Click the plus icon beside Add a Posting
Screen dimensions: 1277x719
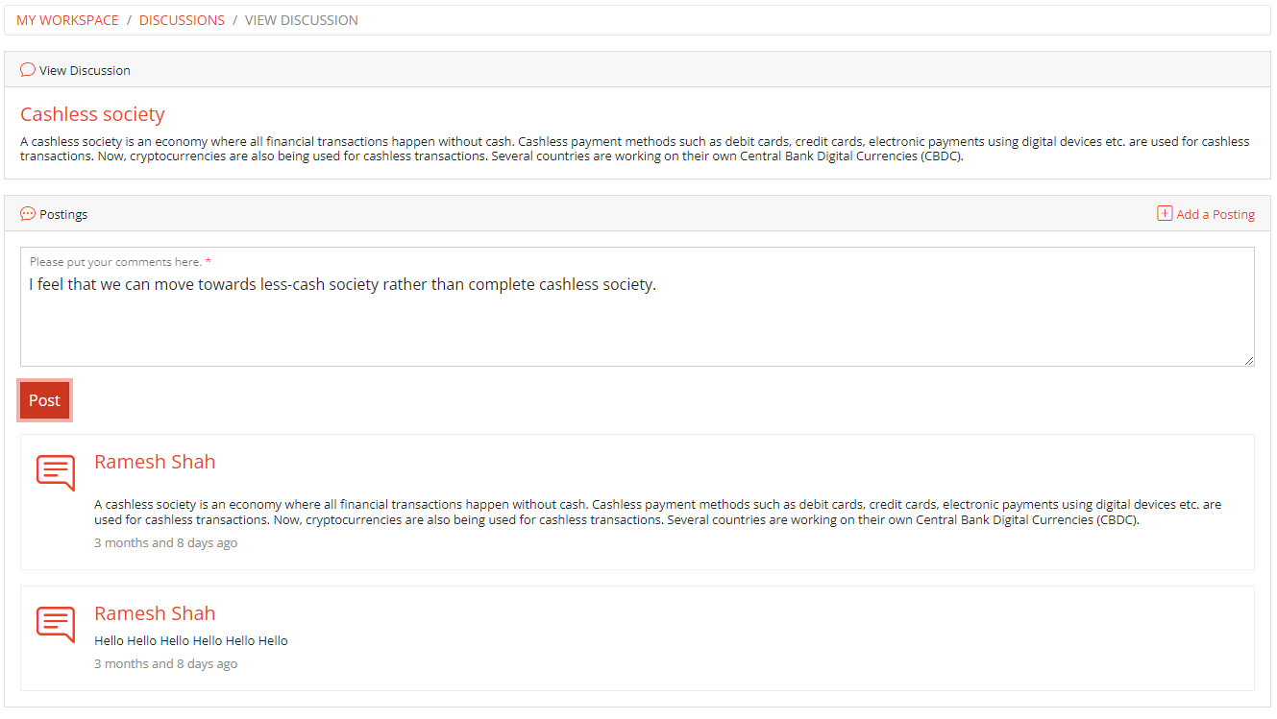coord(1165,214)
